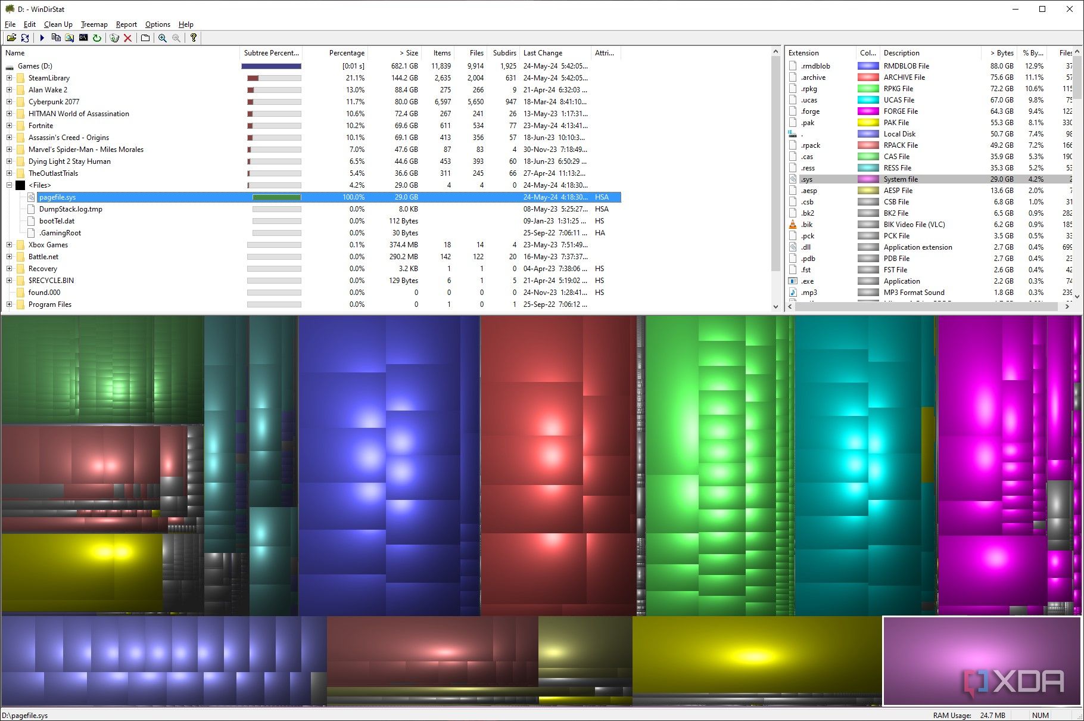Screen dimensions: 1084x721
Task: Sort by the Size column header
Action: pyautogui.click(x=394, y=53)
